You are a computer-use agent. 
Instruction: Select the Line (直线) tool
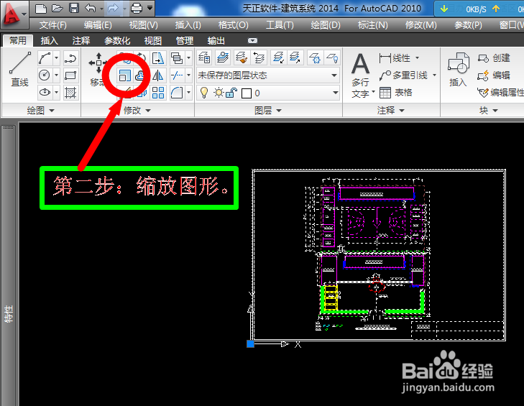point(20,70)
